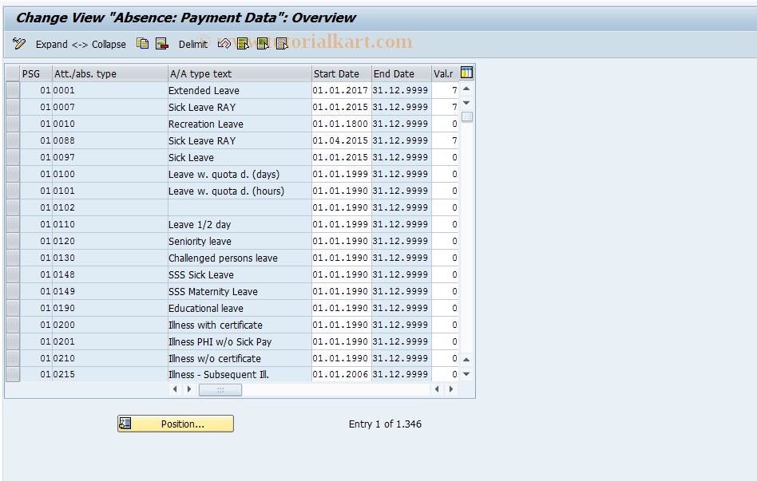Screen dimensions: 757x481
Task: Click the Start Date field 01.01.2006
Action: pyautogui.click(x=341, y=374)
